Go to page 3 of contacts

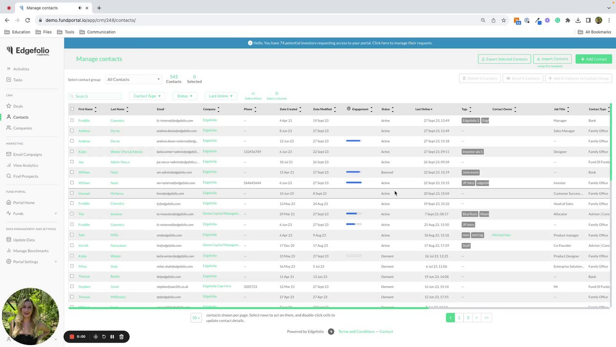468,318
